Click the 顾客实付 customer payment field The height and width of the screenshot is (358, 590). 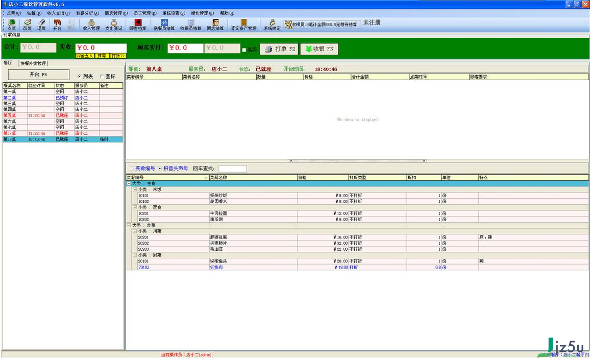pyautogui.click(x=185, y=48)
